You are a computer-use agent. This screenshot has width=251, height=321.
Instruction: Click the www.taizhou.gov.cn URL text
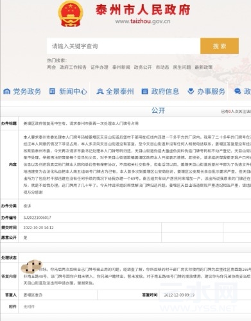pos(143,21)
